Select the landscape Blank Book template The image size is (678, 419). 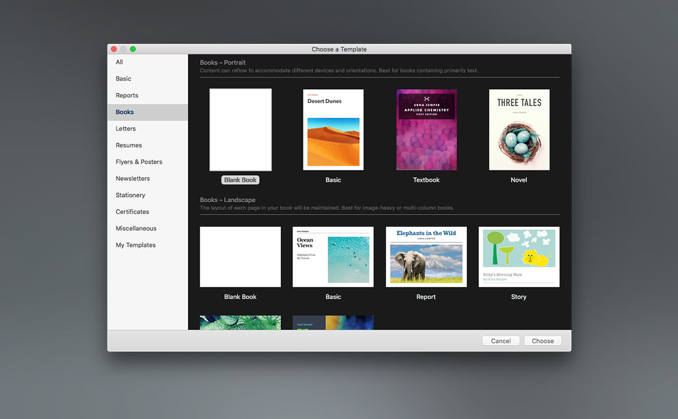coord(240,257)
